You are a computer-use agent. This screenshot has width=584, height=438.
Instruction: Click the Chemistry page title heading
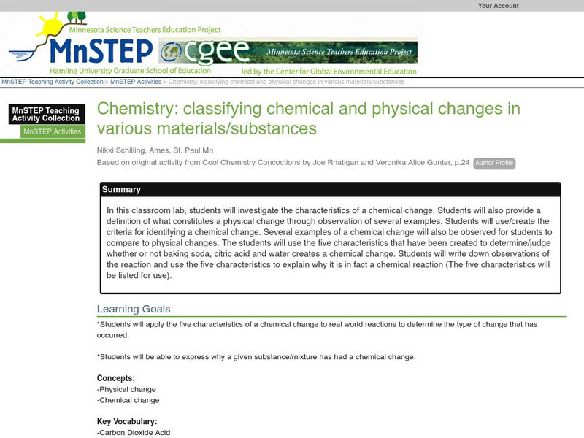[x=309, y=119]
